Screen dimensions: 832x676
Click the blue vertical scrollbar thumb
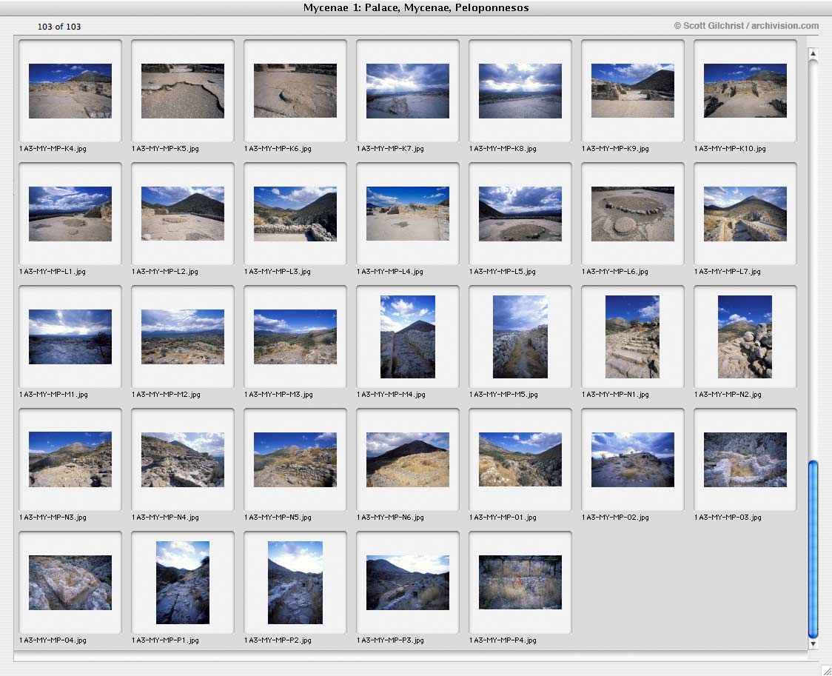[x=812, y=549]
